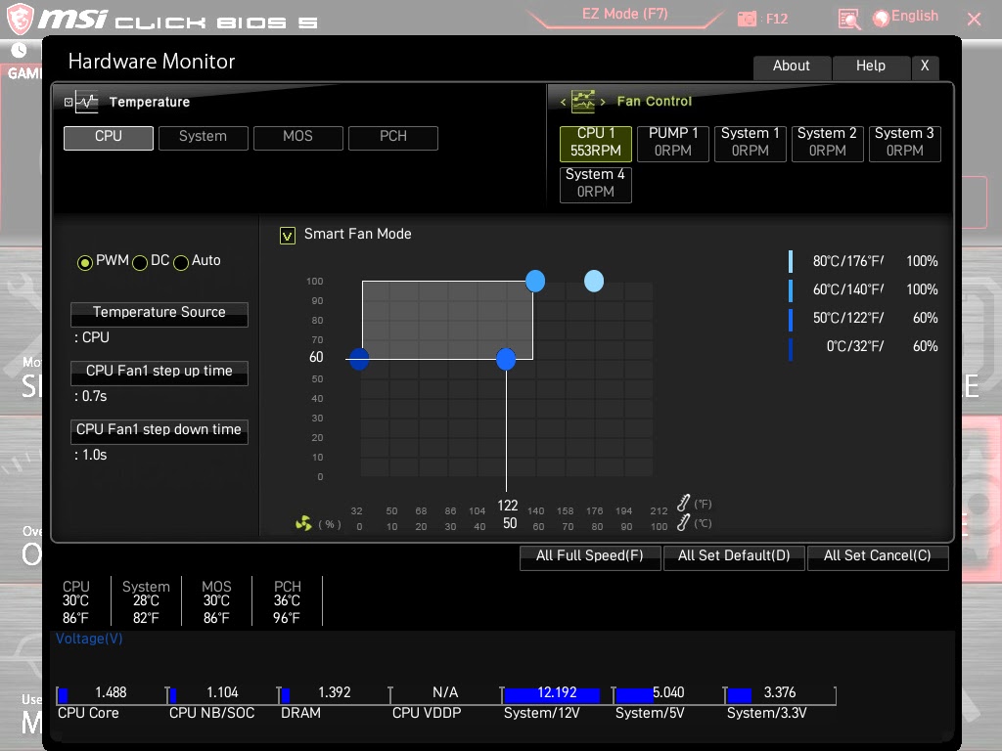Click the MOS 30°C temperature reading
This screenshot has height=751, width=1002.
(x=216, y=601)
